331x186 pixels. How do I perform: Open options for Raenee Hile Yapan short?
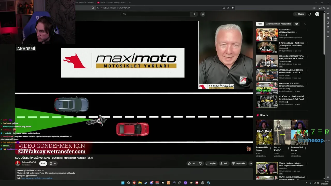(271, 149)
